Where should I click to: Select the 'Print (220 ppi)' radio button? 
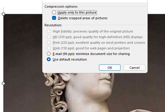click(x=49, y=43)
